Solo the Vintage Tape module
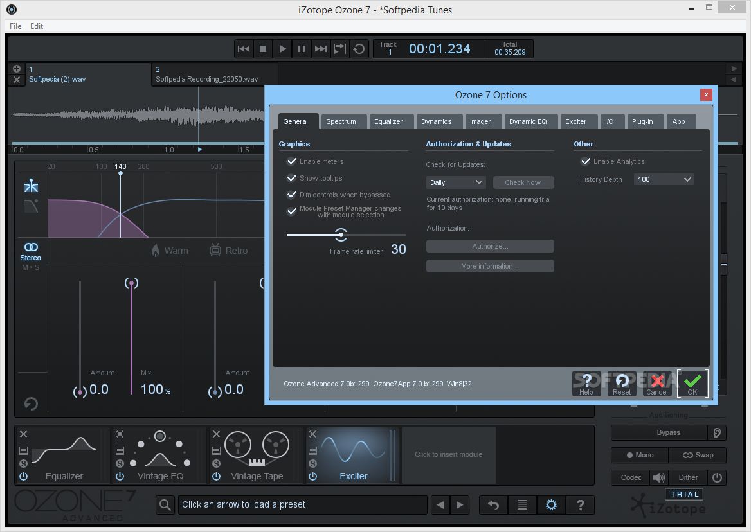The width and height of the screenshot is (751, 532). 217,463
